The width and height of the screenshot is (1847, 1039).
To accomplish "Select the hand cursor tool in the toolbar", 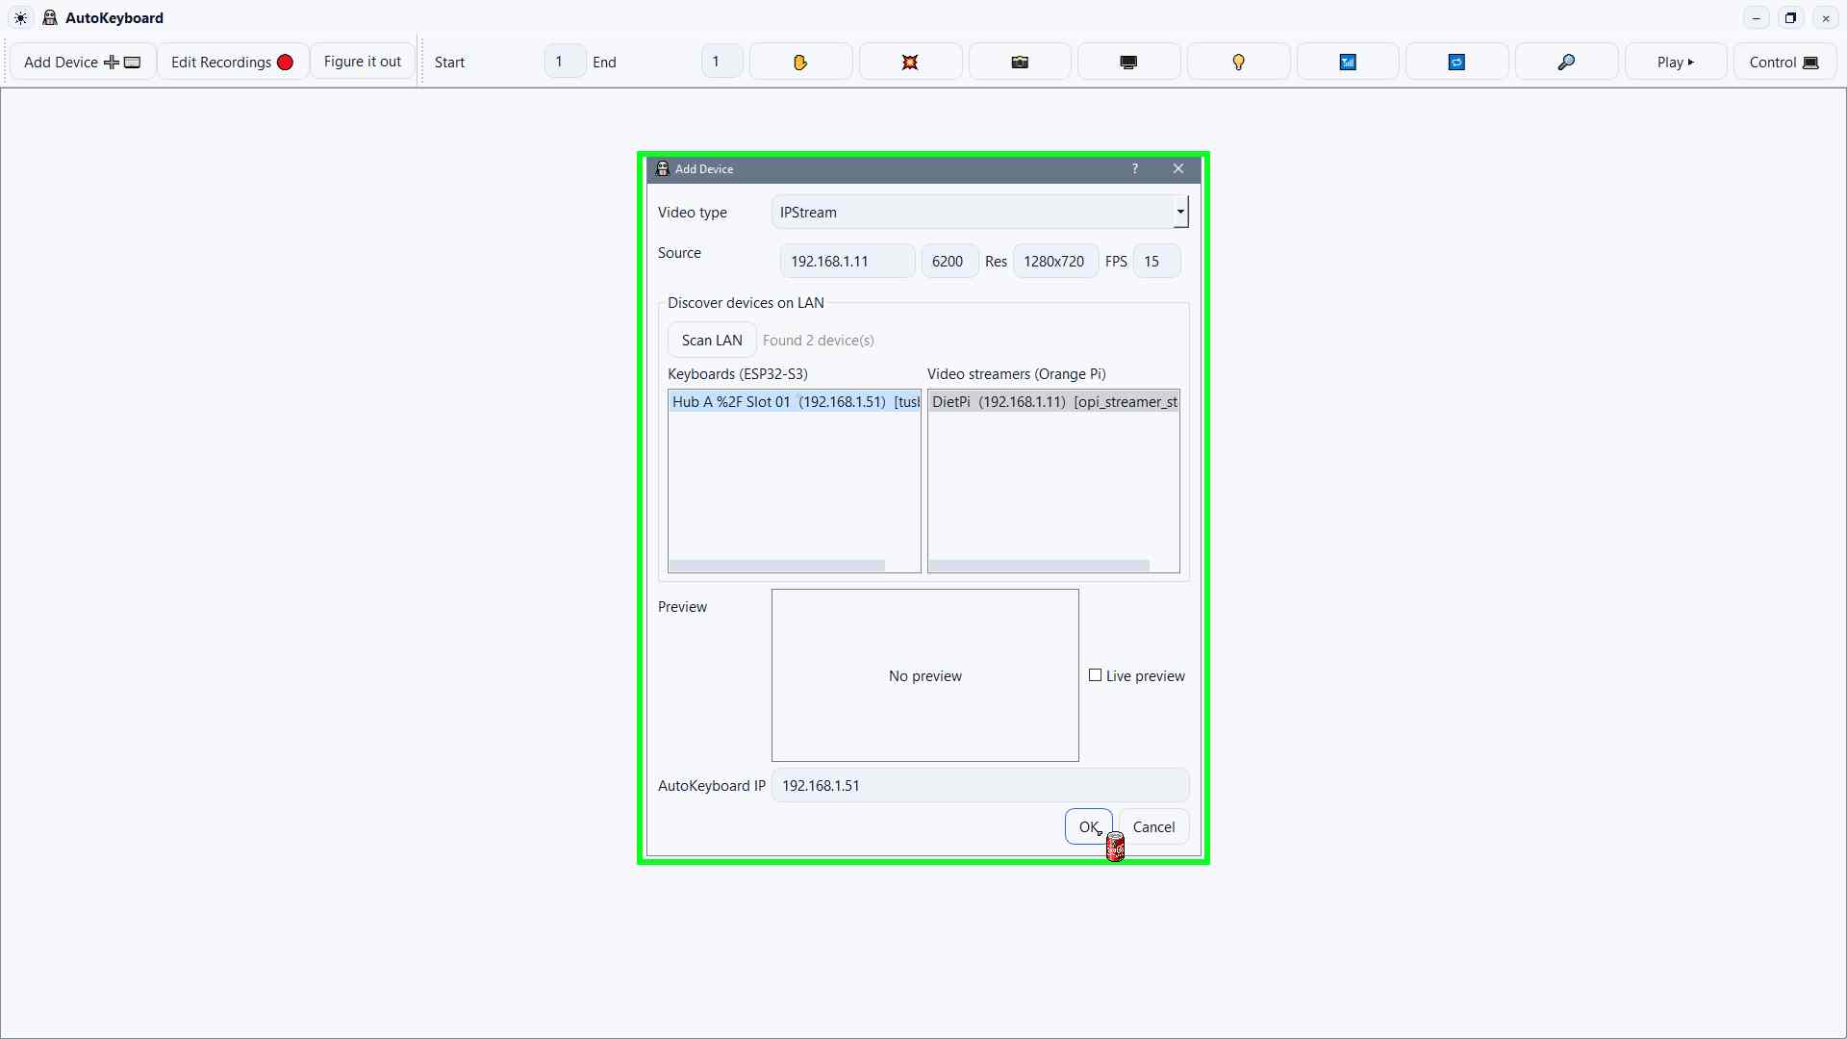I will tap(800, 61).
